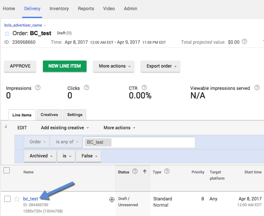Click the Status column help icon
This screenshot has height=216, width=264.
tap(135, 171)
